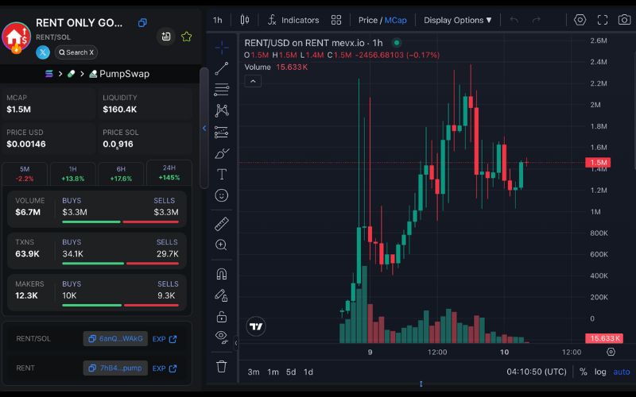The image size is (636, 397).
Task: Open the candle chart style selector
Action: point(245,20)
